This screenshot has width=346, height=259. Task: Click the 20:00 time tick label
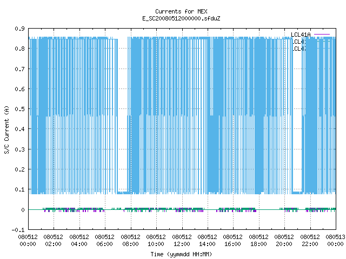[284, 244]
